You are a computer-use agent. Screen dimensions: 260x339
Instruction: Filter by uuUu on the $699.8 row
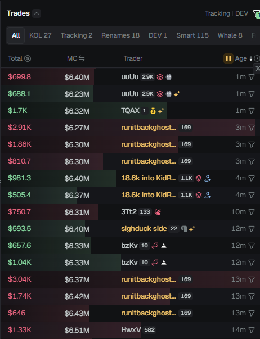[x=252, y=77]
